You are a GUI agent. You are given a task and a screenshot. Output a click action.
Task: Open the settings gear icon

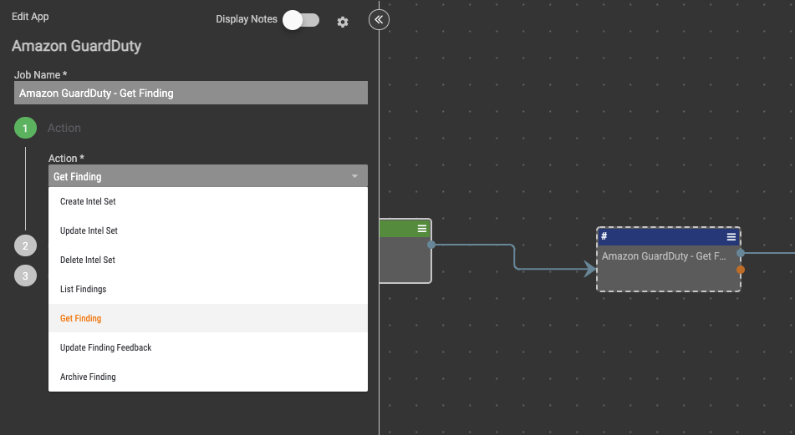pos(343,22)
